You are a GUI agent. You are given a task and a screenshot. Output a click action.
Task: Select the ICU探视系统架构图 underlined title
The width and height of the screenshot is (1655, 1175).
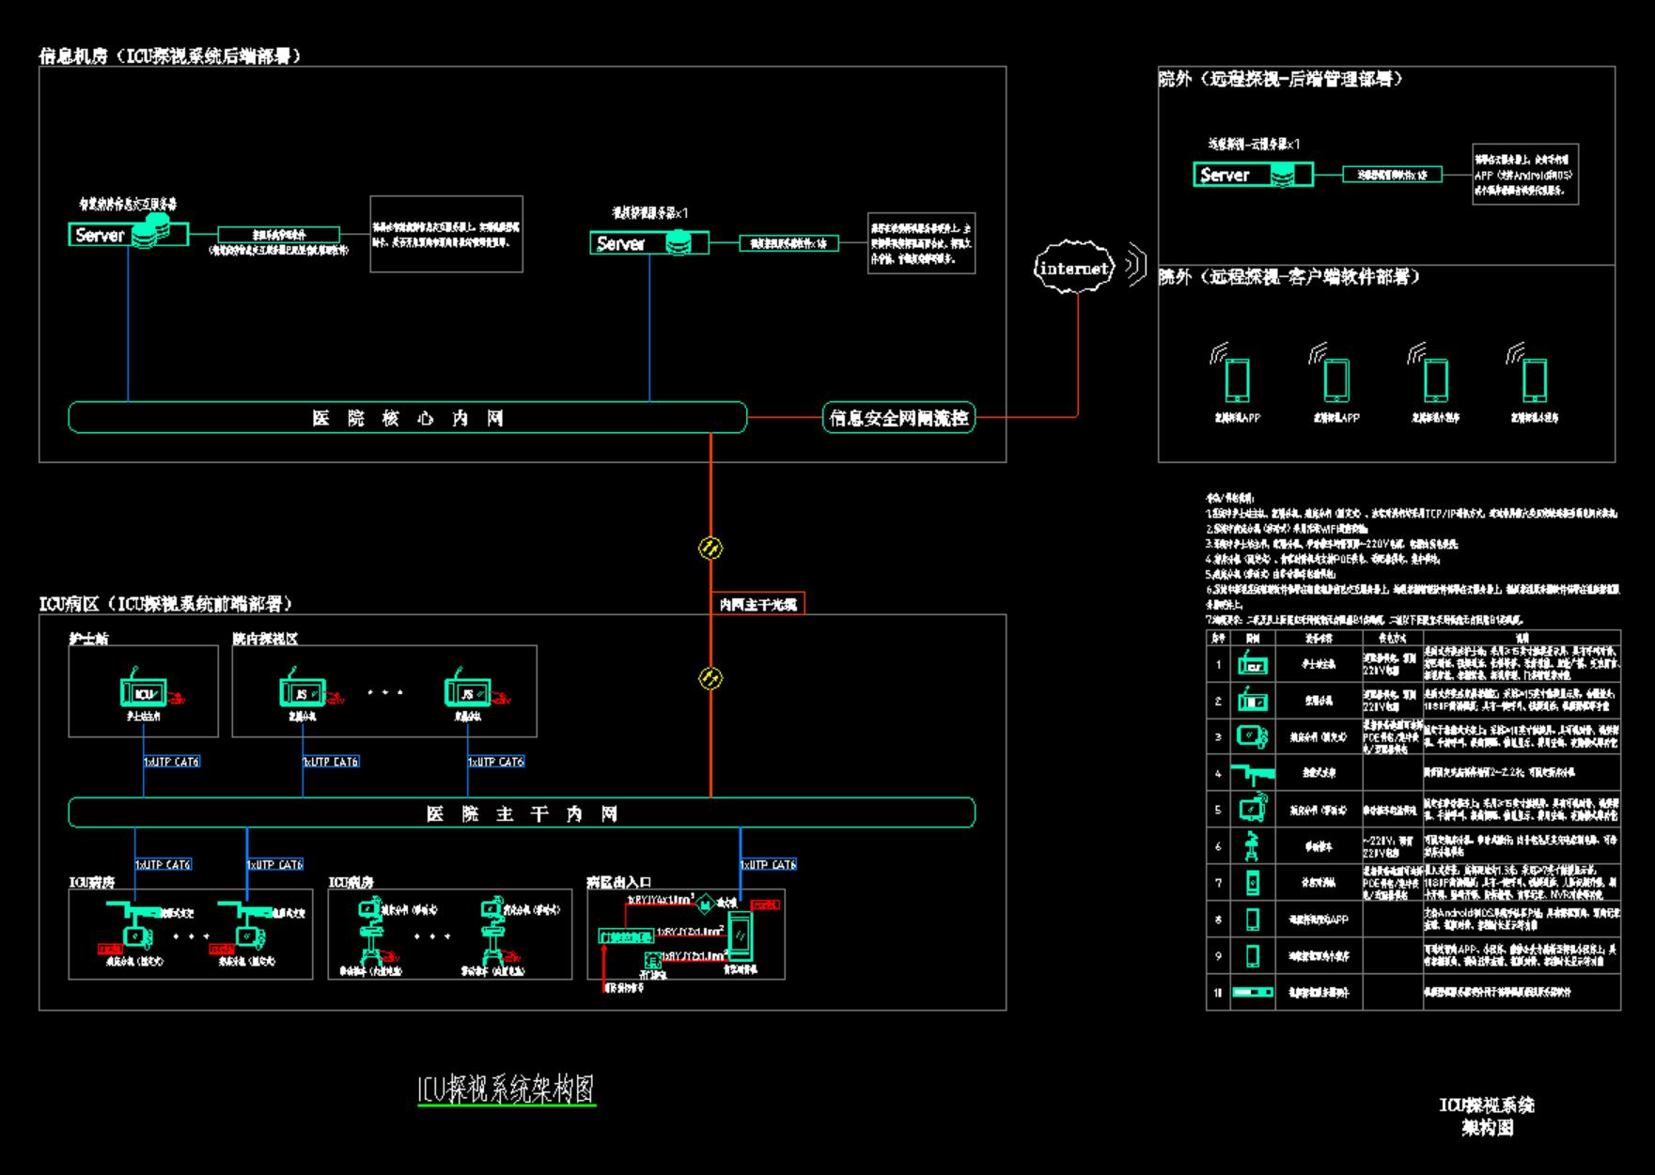(x=507, y=1090)
